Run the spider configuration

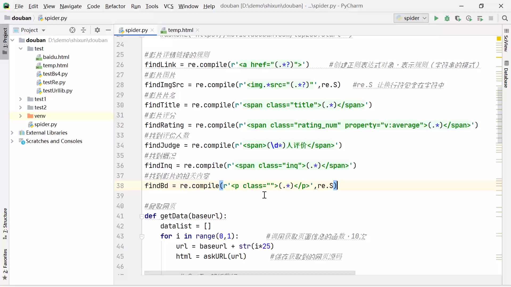436,18
